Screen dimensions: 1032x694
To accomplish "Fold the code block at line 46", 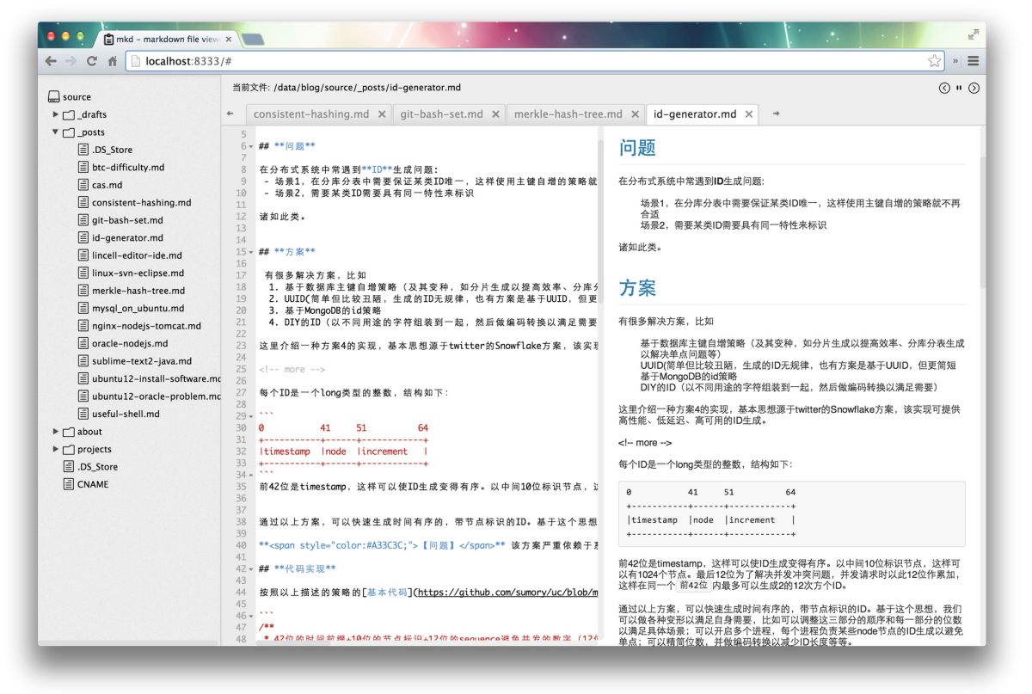I will click(x=250, y=616).
